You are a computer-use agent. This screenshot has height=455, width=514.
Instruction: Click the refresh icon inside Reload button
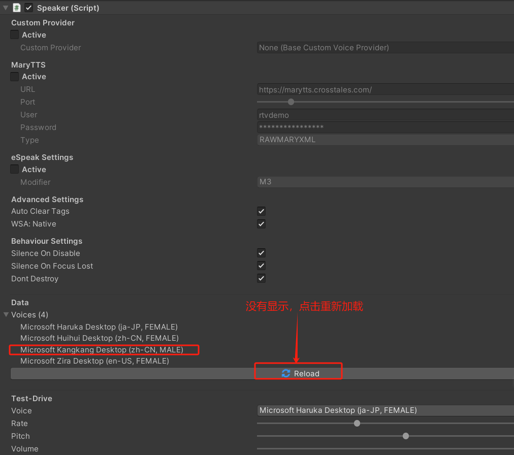286,373
